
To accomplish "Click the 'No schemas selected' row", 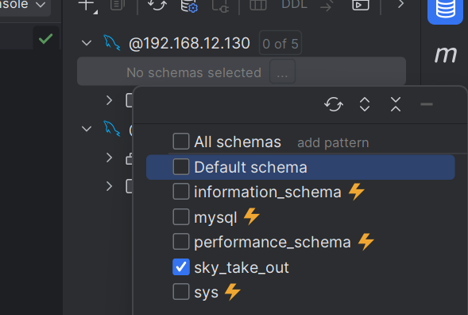I will pos(242,72).
